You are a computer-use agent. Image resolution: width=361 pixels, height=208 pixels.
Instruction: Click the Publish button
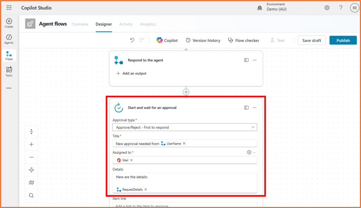coord(343,40)
